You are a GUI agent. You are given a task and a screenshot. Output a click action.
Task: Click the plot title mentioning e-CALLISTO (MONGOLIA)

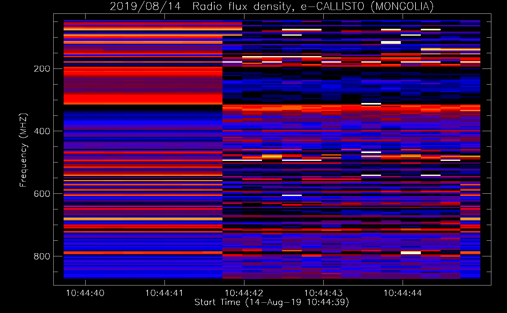click(x=272, y=7)
